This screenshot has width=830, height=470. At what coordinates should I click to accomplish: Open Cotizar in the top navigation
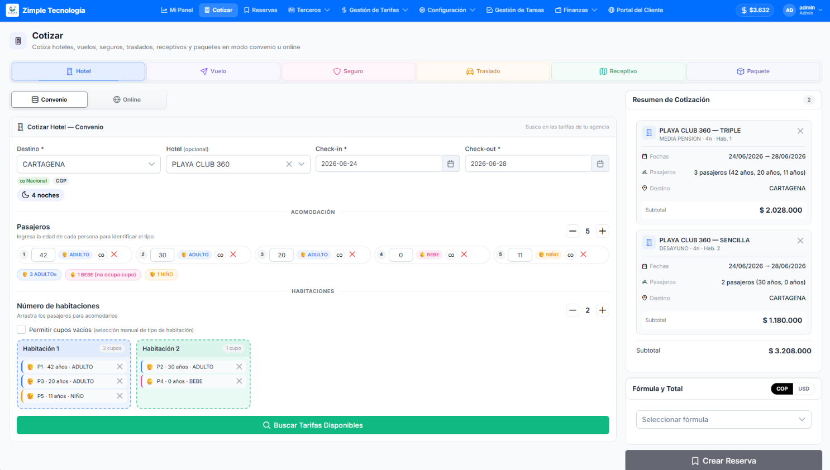click(218, 10)
